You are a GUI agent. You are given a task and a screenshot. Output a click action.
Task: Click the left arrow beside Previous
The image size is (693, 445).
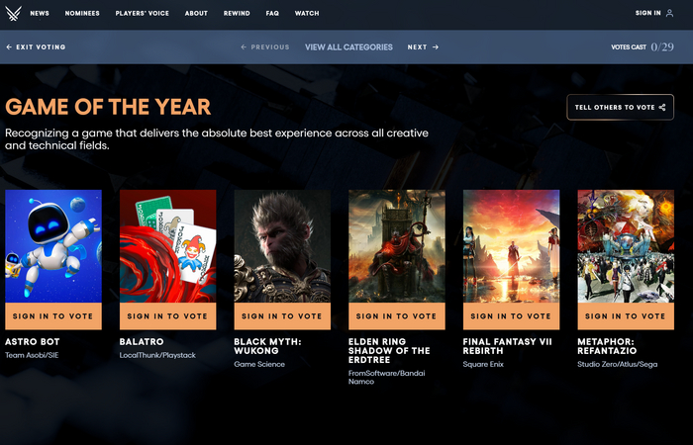tap(244, 46)
